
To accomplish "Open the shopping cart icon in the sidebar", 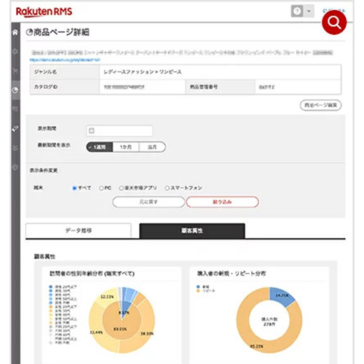I will click(x=15, y=71).
